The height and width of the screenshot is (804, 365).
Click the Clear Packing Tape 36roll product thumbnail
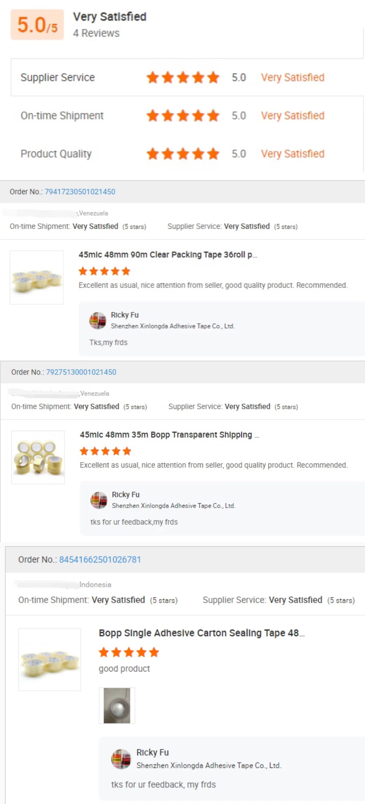pyautogui.click(x=36, y=277)
